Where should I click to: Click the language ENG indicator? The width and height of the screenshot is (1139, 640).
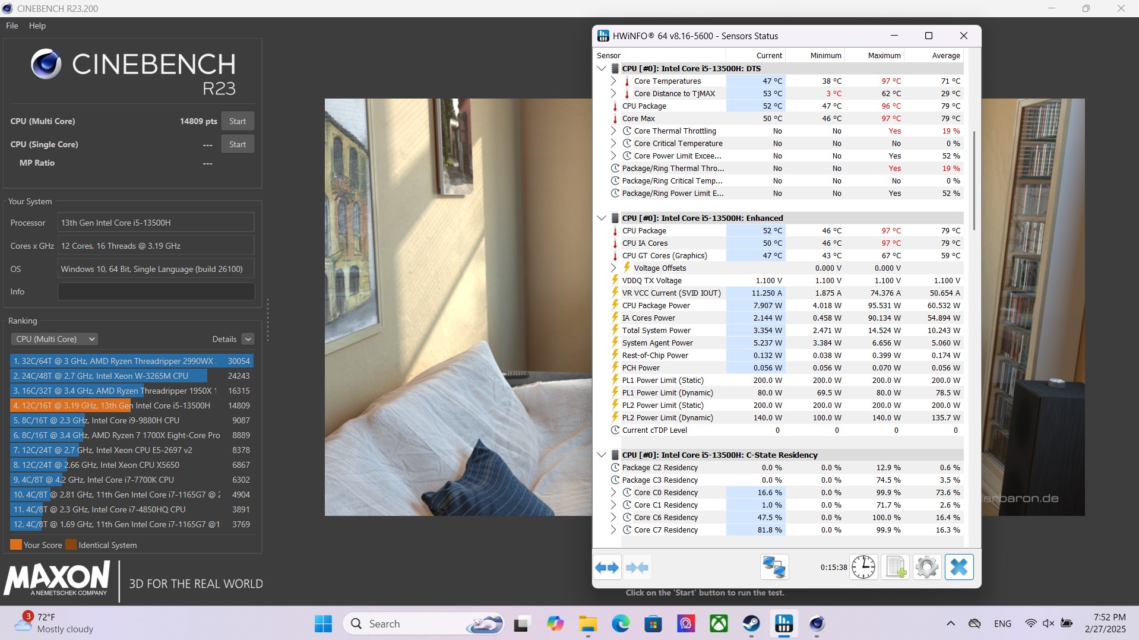coord(1002,624)
